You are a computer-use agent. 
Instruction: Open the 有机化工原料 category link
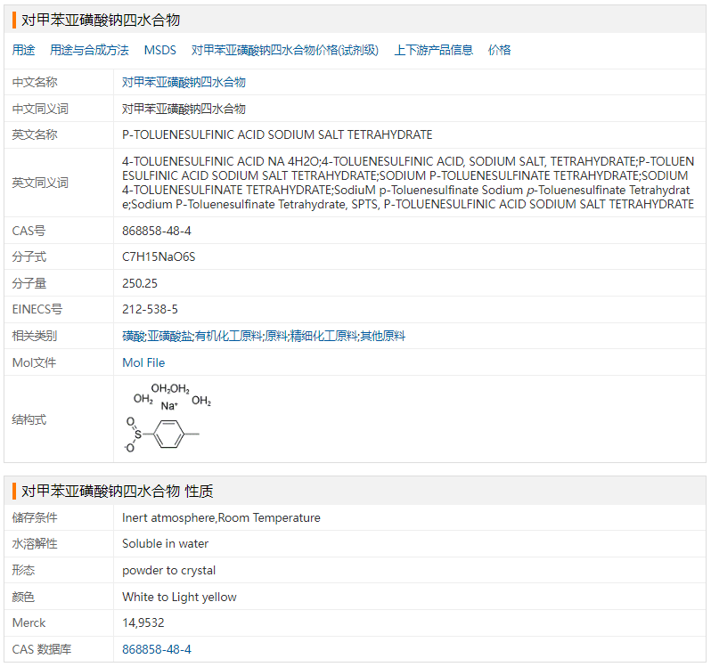[x=229, y=336]
